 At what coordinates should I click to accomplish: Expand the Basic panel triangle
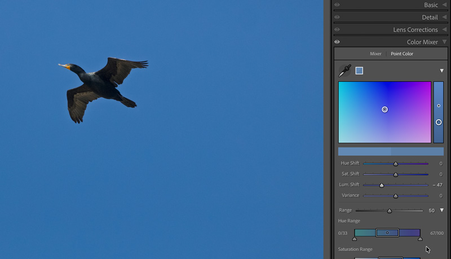tap(444, 5)
